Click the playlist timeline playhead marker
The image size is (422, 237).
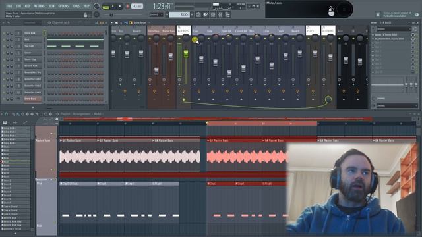click(206, 123)
